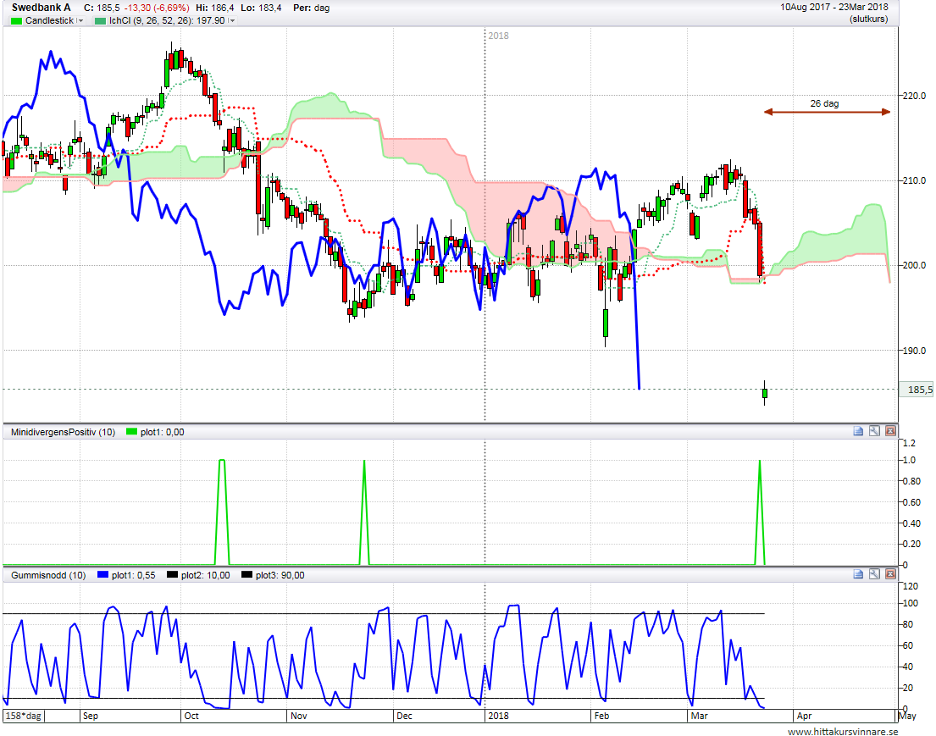936x736 pixels.
Task: Click the MinidivergensPositiv (10) label
Action: 64,432
